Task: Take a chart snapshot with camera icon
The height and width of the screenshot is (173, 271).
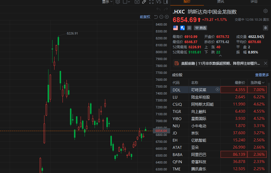Action: coord(137,2)
